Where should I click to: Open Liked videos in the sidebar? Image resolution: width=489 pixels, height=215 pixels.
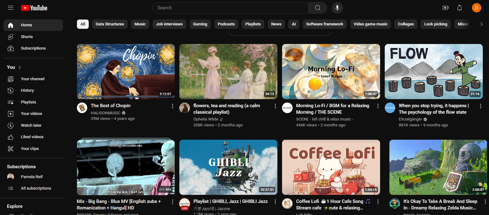[x=33, y=137]
